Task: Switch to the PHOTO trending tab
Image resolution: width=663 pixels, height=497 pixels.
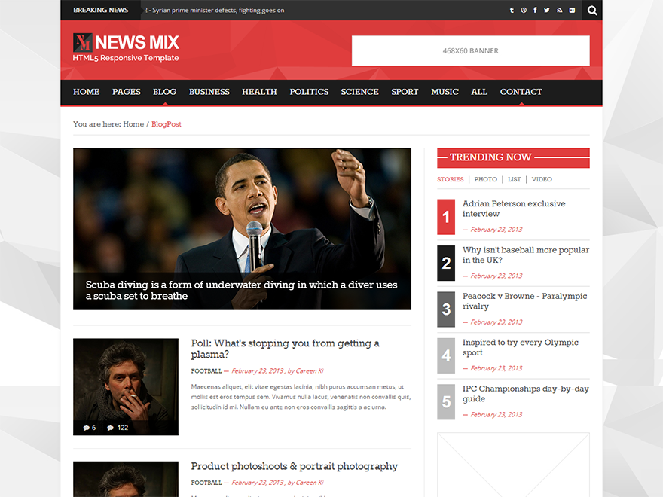Action: tap(485, 179)
